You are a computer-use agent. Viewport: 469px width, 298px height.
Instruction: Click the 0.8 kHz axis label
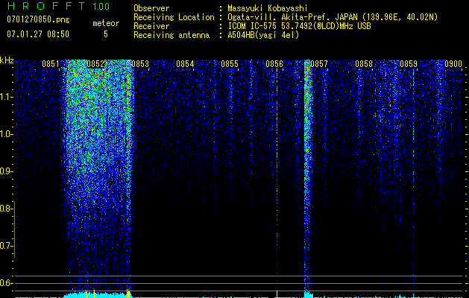(x=6, y=209)
